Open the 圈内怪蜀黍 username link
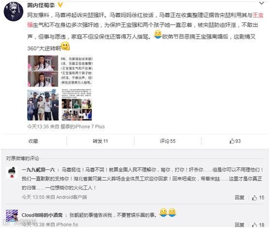Viewport: 270px width, 228px height. pos(41,5)
